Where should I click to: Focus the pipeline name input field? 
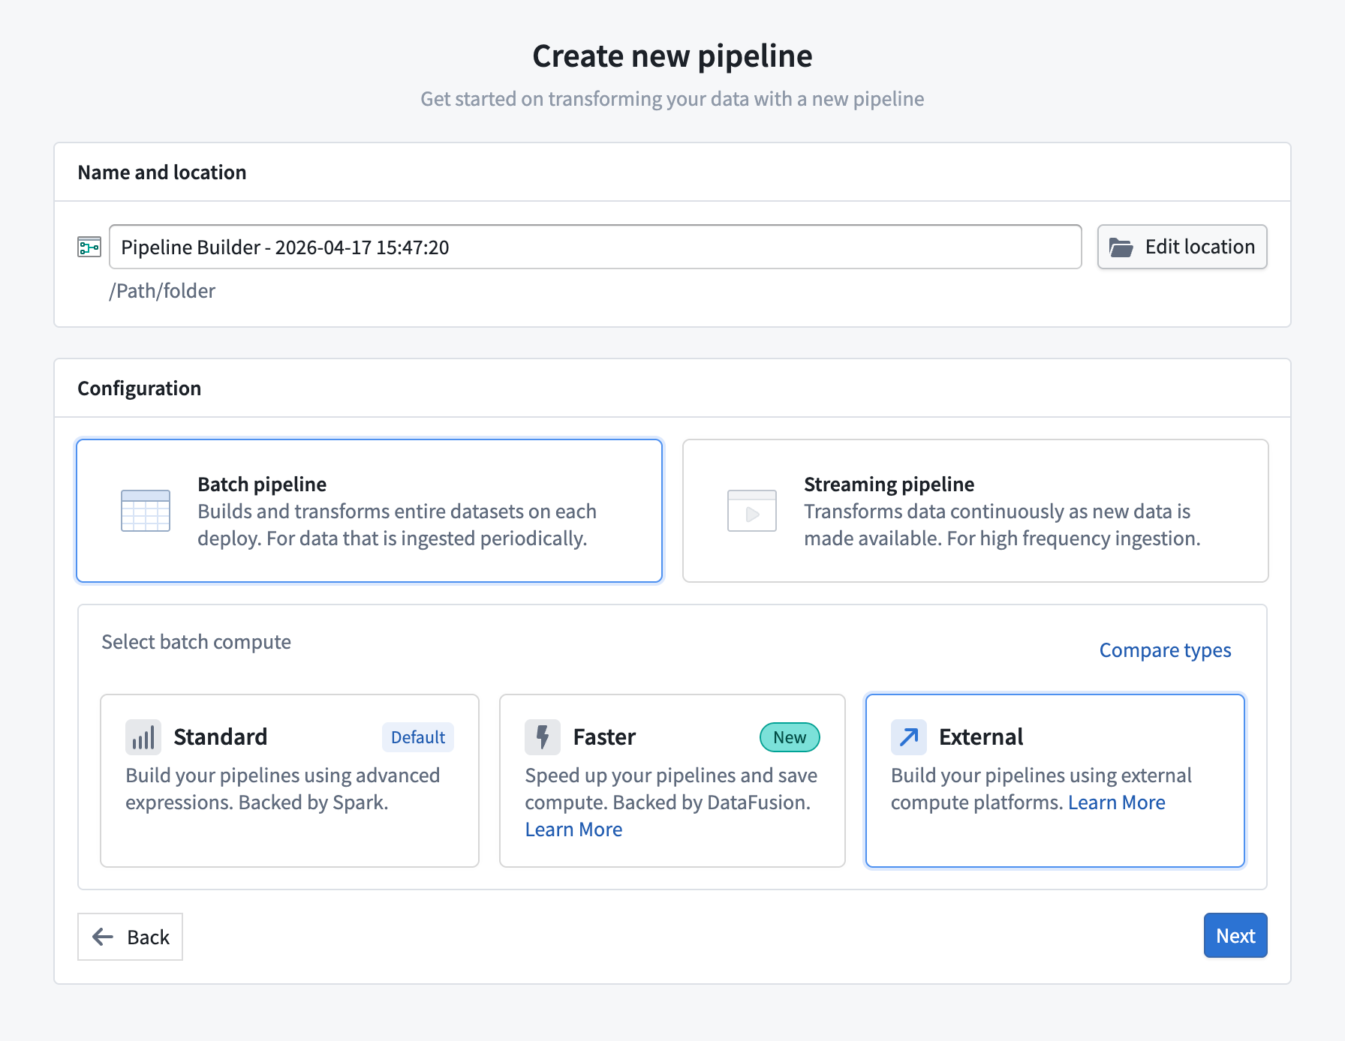pos(595,247)
